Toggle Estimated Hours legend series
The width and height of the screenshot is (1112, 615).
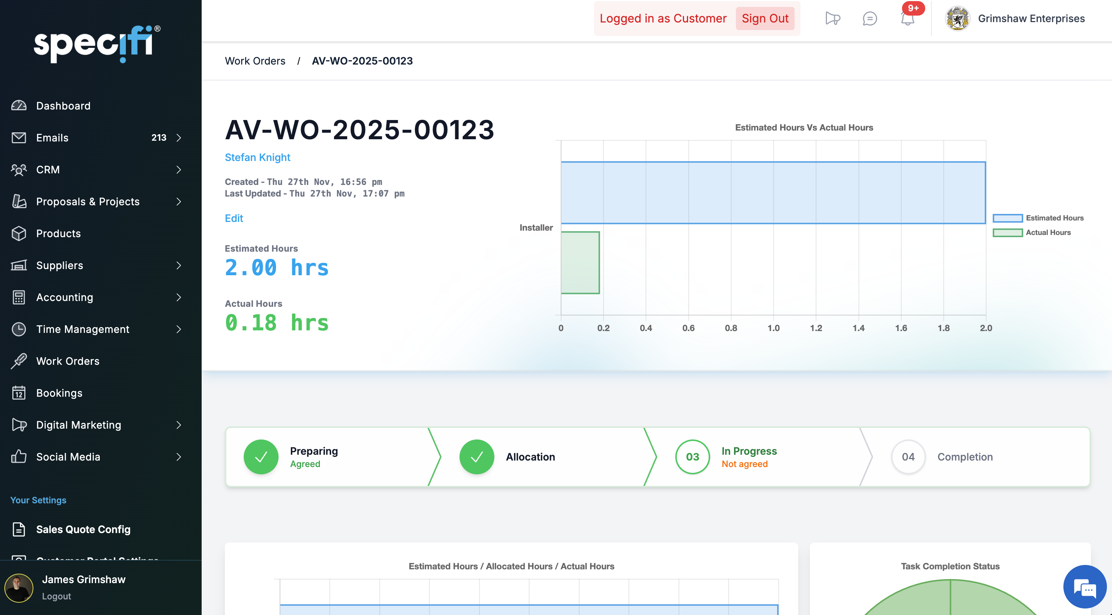pos(1038,218)
